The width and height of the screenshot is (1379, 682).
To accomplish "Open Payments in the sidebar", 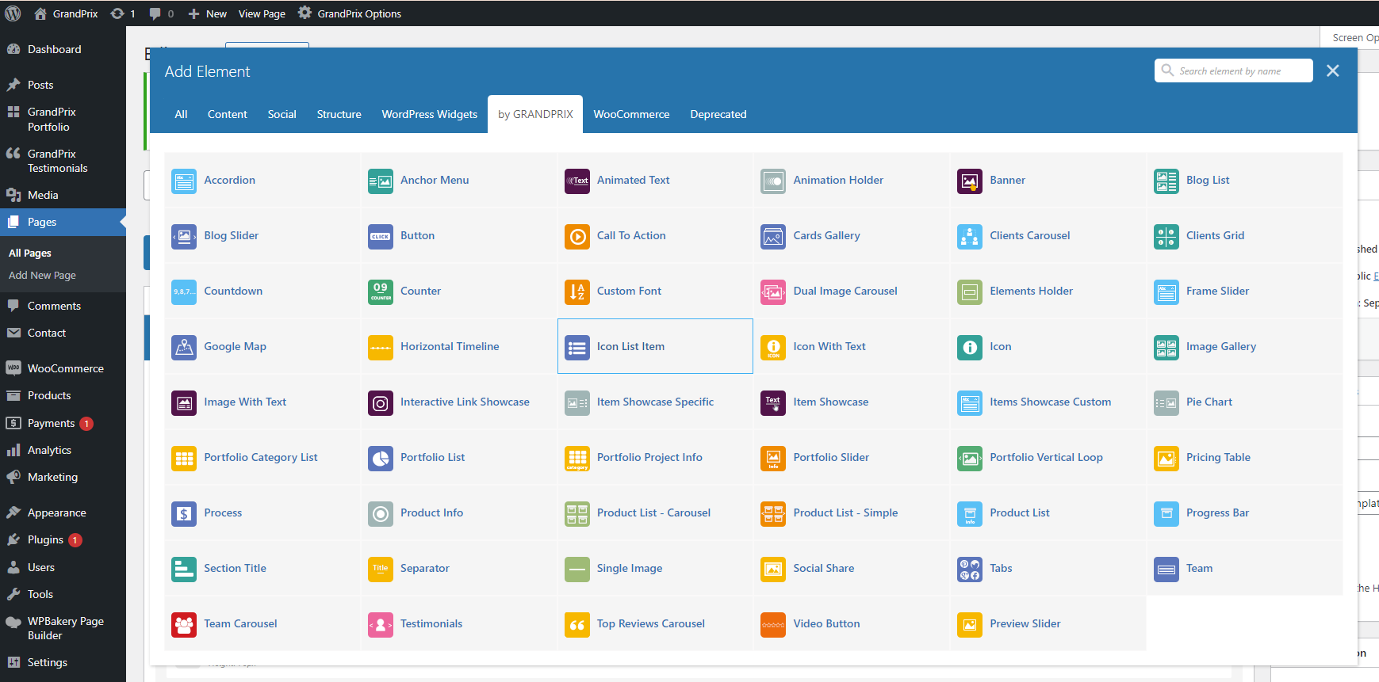I will [63, 423].
